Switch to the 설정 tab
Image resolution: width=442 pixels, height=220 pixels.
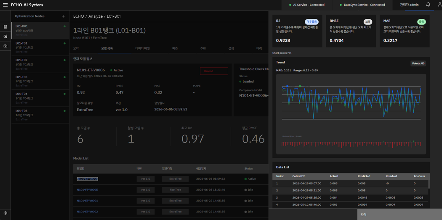(x=231, y=48)
